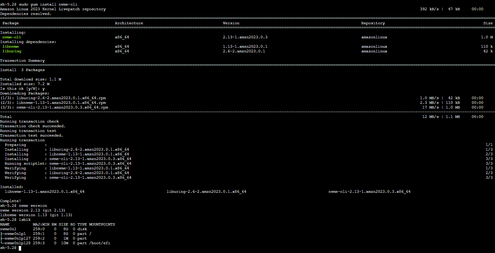Click the 'MOUNTPOINTS' column header
This screenshot has width=495, height=253.
[102, 224]
